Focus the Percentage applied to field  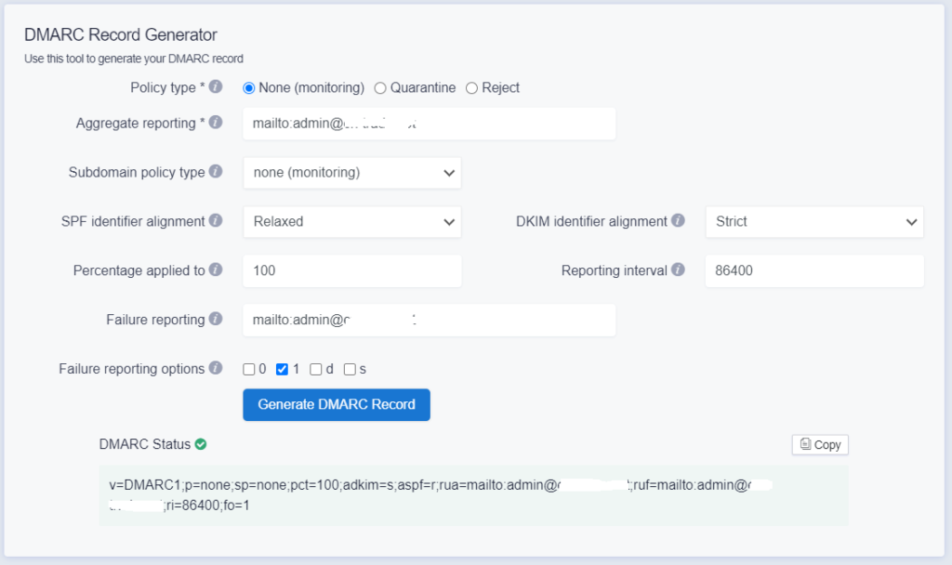[x=351, y=271]
